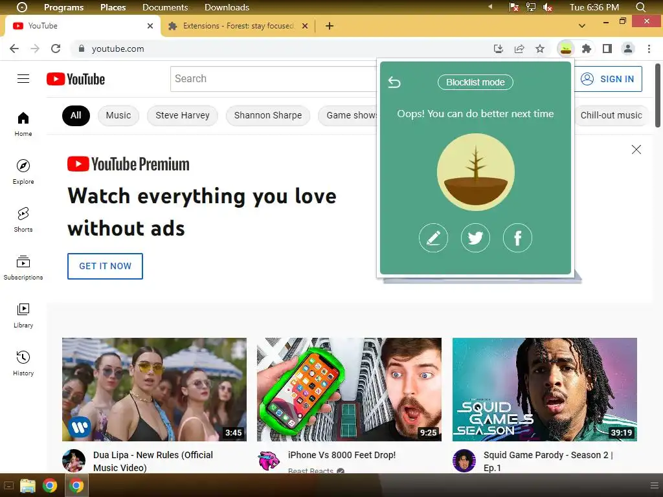This screenshot has height=497, width=663.
Task: Open History in YouTube sidebar
Action: pyautogui.click(x=23, y=363)
